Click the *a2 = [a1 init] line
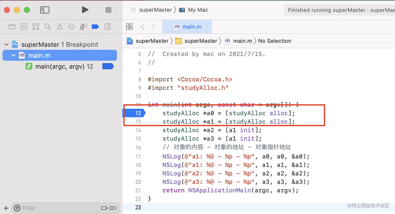 tap(212, 130)
